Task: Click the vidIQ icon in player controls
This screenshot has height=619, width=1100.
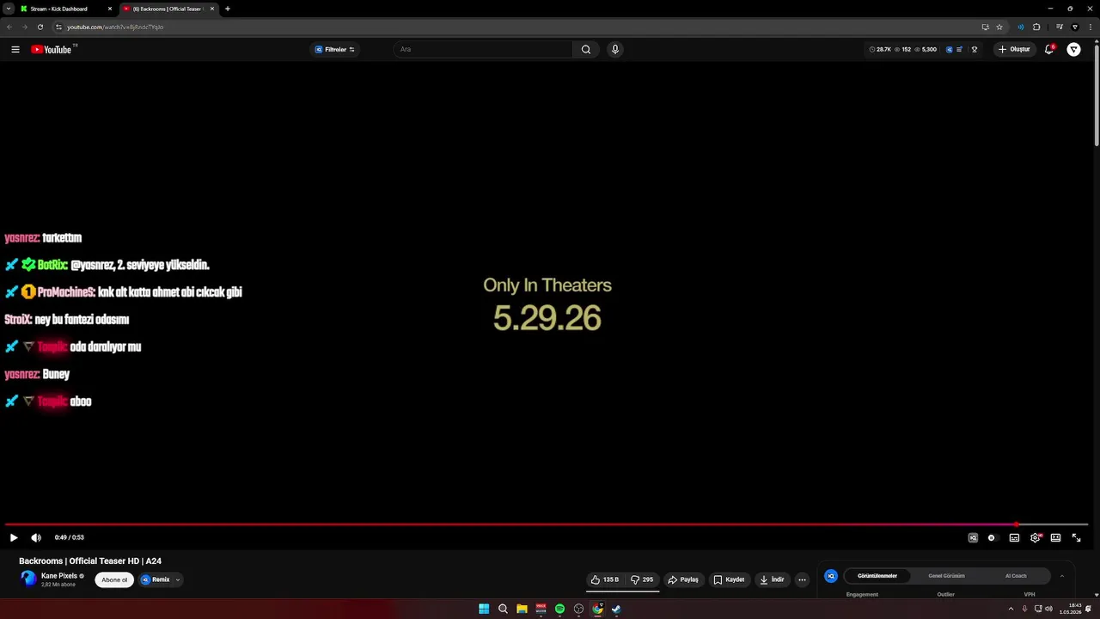Action: (x=973, y=537)
